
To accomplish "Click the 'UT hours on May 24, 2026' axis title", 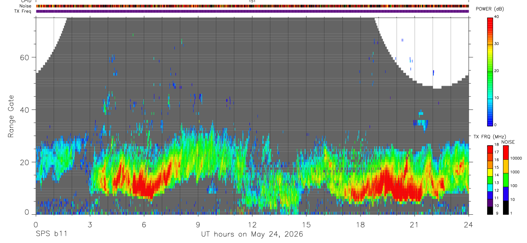I will (x=252, y=234).
